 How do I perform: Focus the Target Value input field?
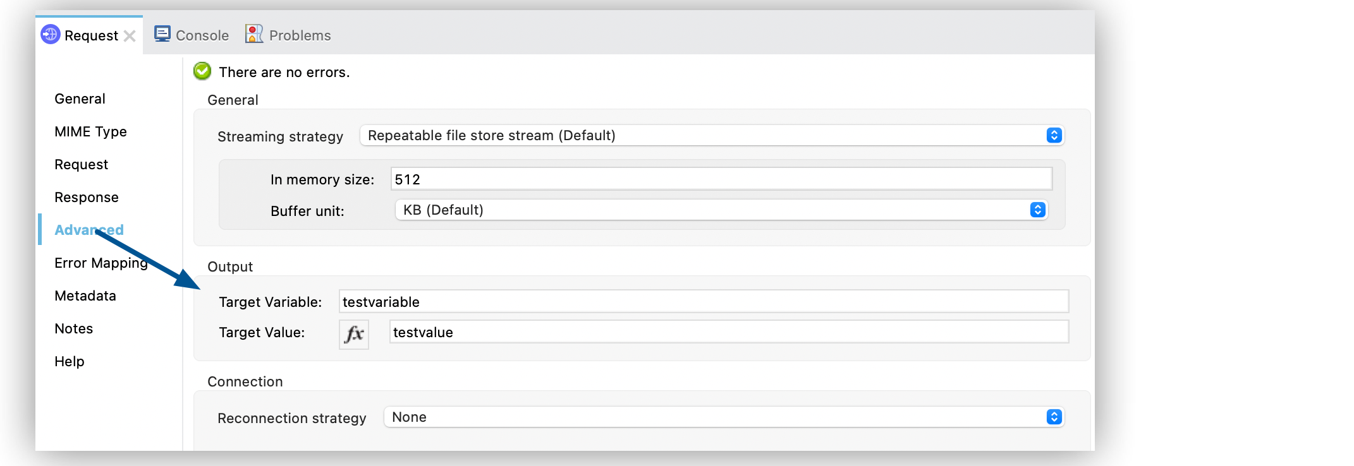pyautogui.click(x=729, y=332)
